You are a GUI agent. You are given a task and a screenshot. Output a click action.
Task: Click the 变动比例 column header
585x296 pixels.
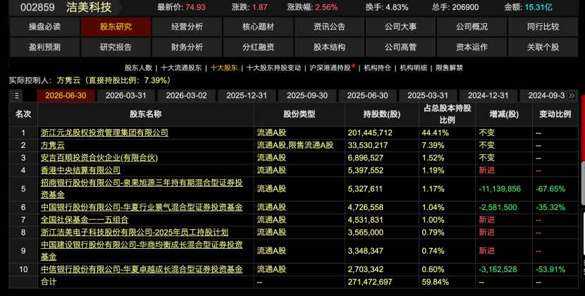pyautogui.click(x=555, y=114)
